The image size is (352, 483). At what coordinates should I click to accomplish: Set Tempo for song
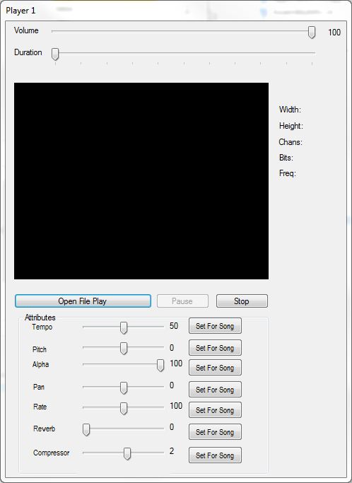[x=215, y=325]
